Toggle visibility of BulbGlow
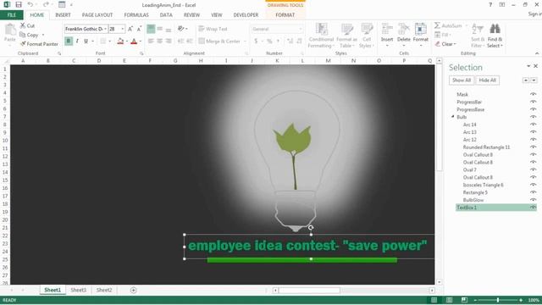The height and width of the screenshot is (305, 542). pyautogui.click(x=533, y=200)
